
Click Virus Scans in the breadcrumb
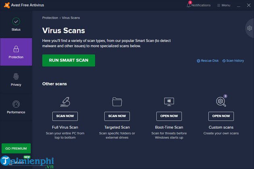71,18
